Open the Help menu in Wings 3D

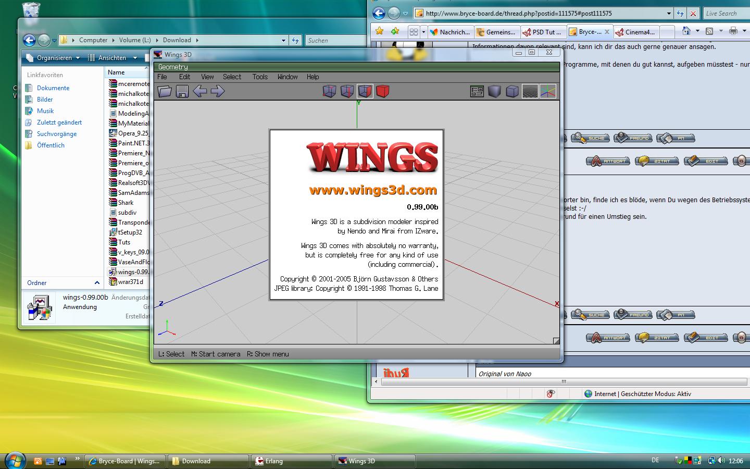[312, 77]
